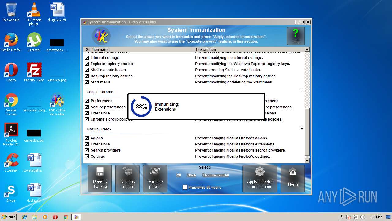This screenshot has height=221, width=392.
Task: Open Windows Media Player from taskbar
Action: [x=45, y=217]
